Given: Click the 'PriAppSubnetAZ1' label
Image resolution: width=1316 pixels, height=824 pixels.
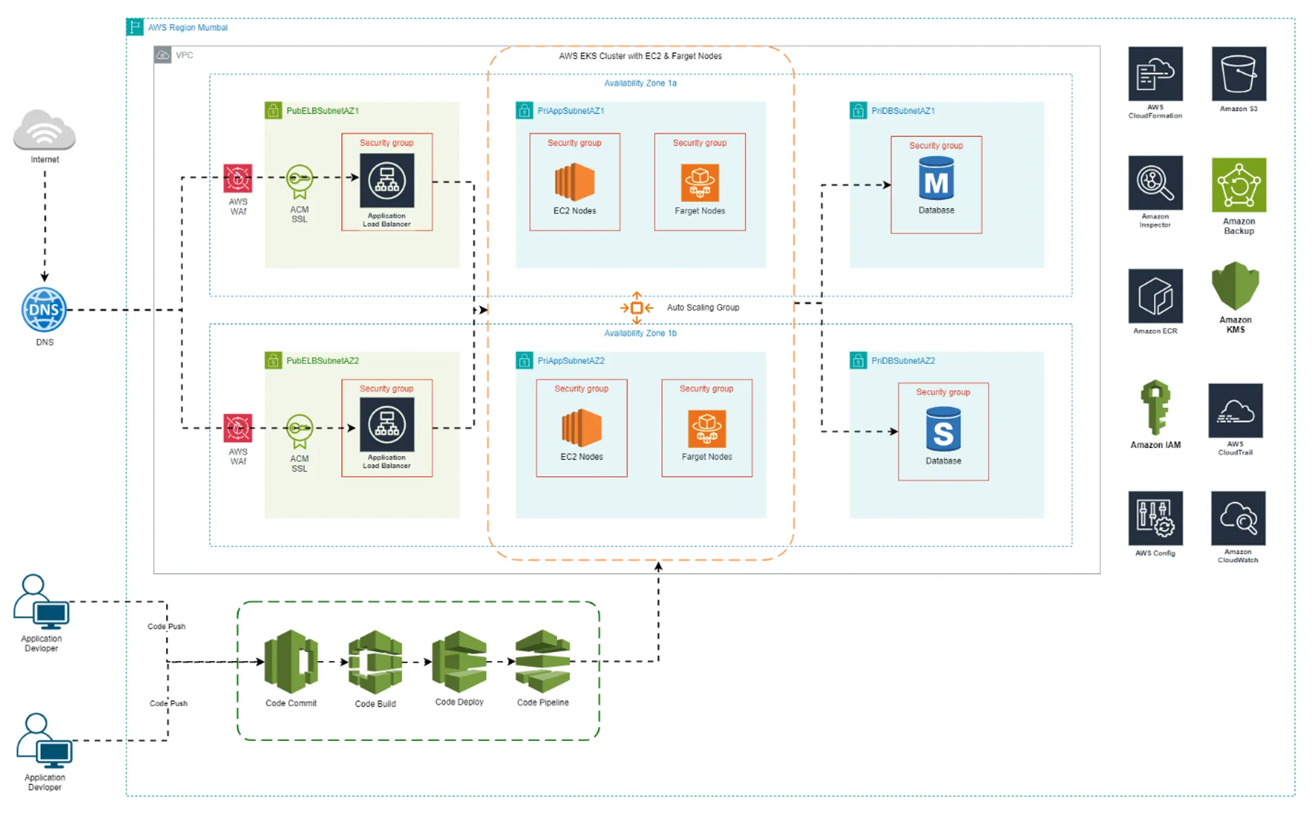Looking at the screenshot, I should 570,111.
